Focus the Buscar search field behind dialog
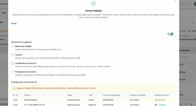 tap(188, 57)
